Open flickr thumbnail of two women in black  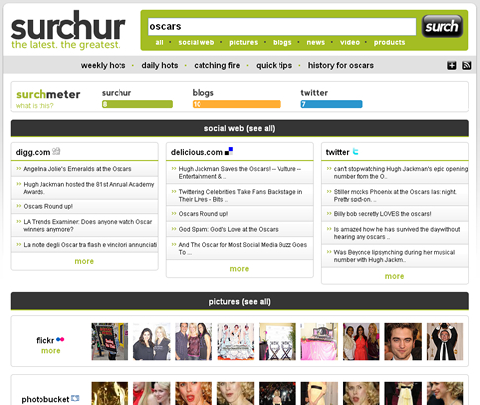(152, 341)
